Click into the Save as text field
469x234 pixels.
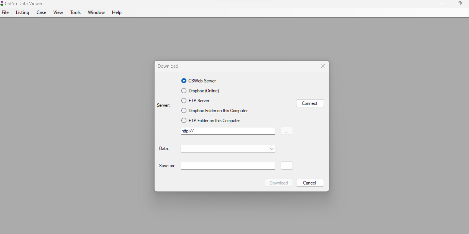coord(228,166)
